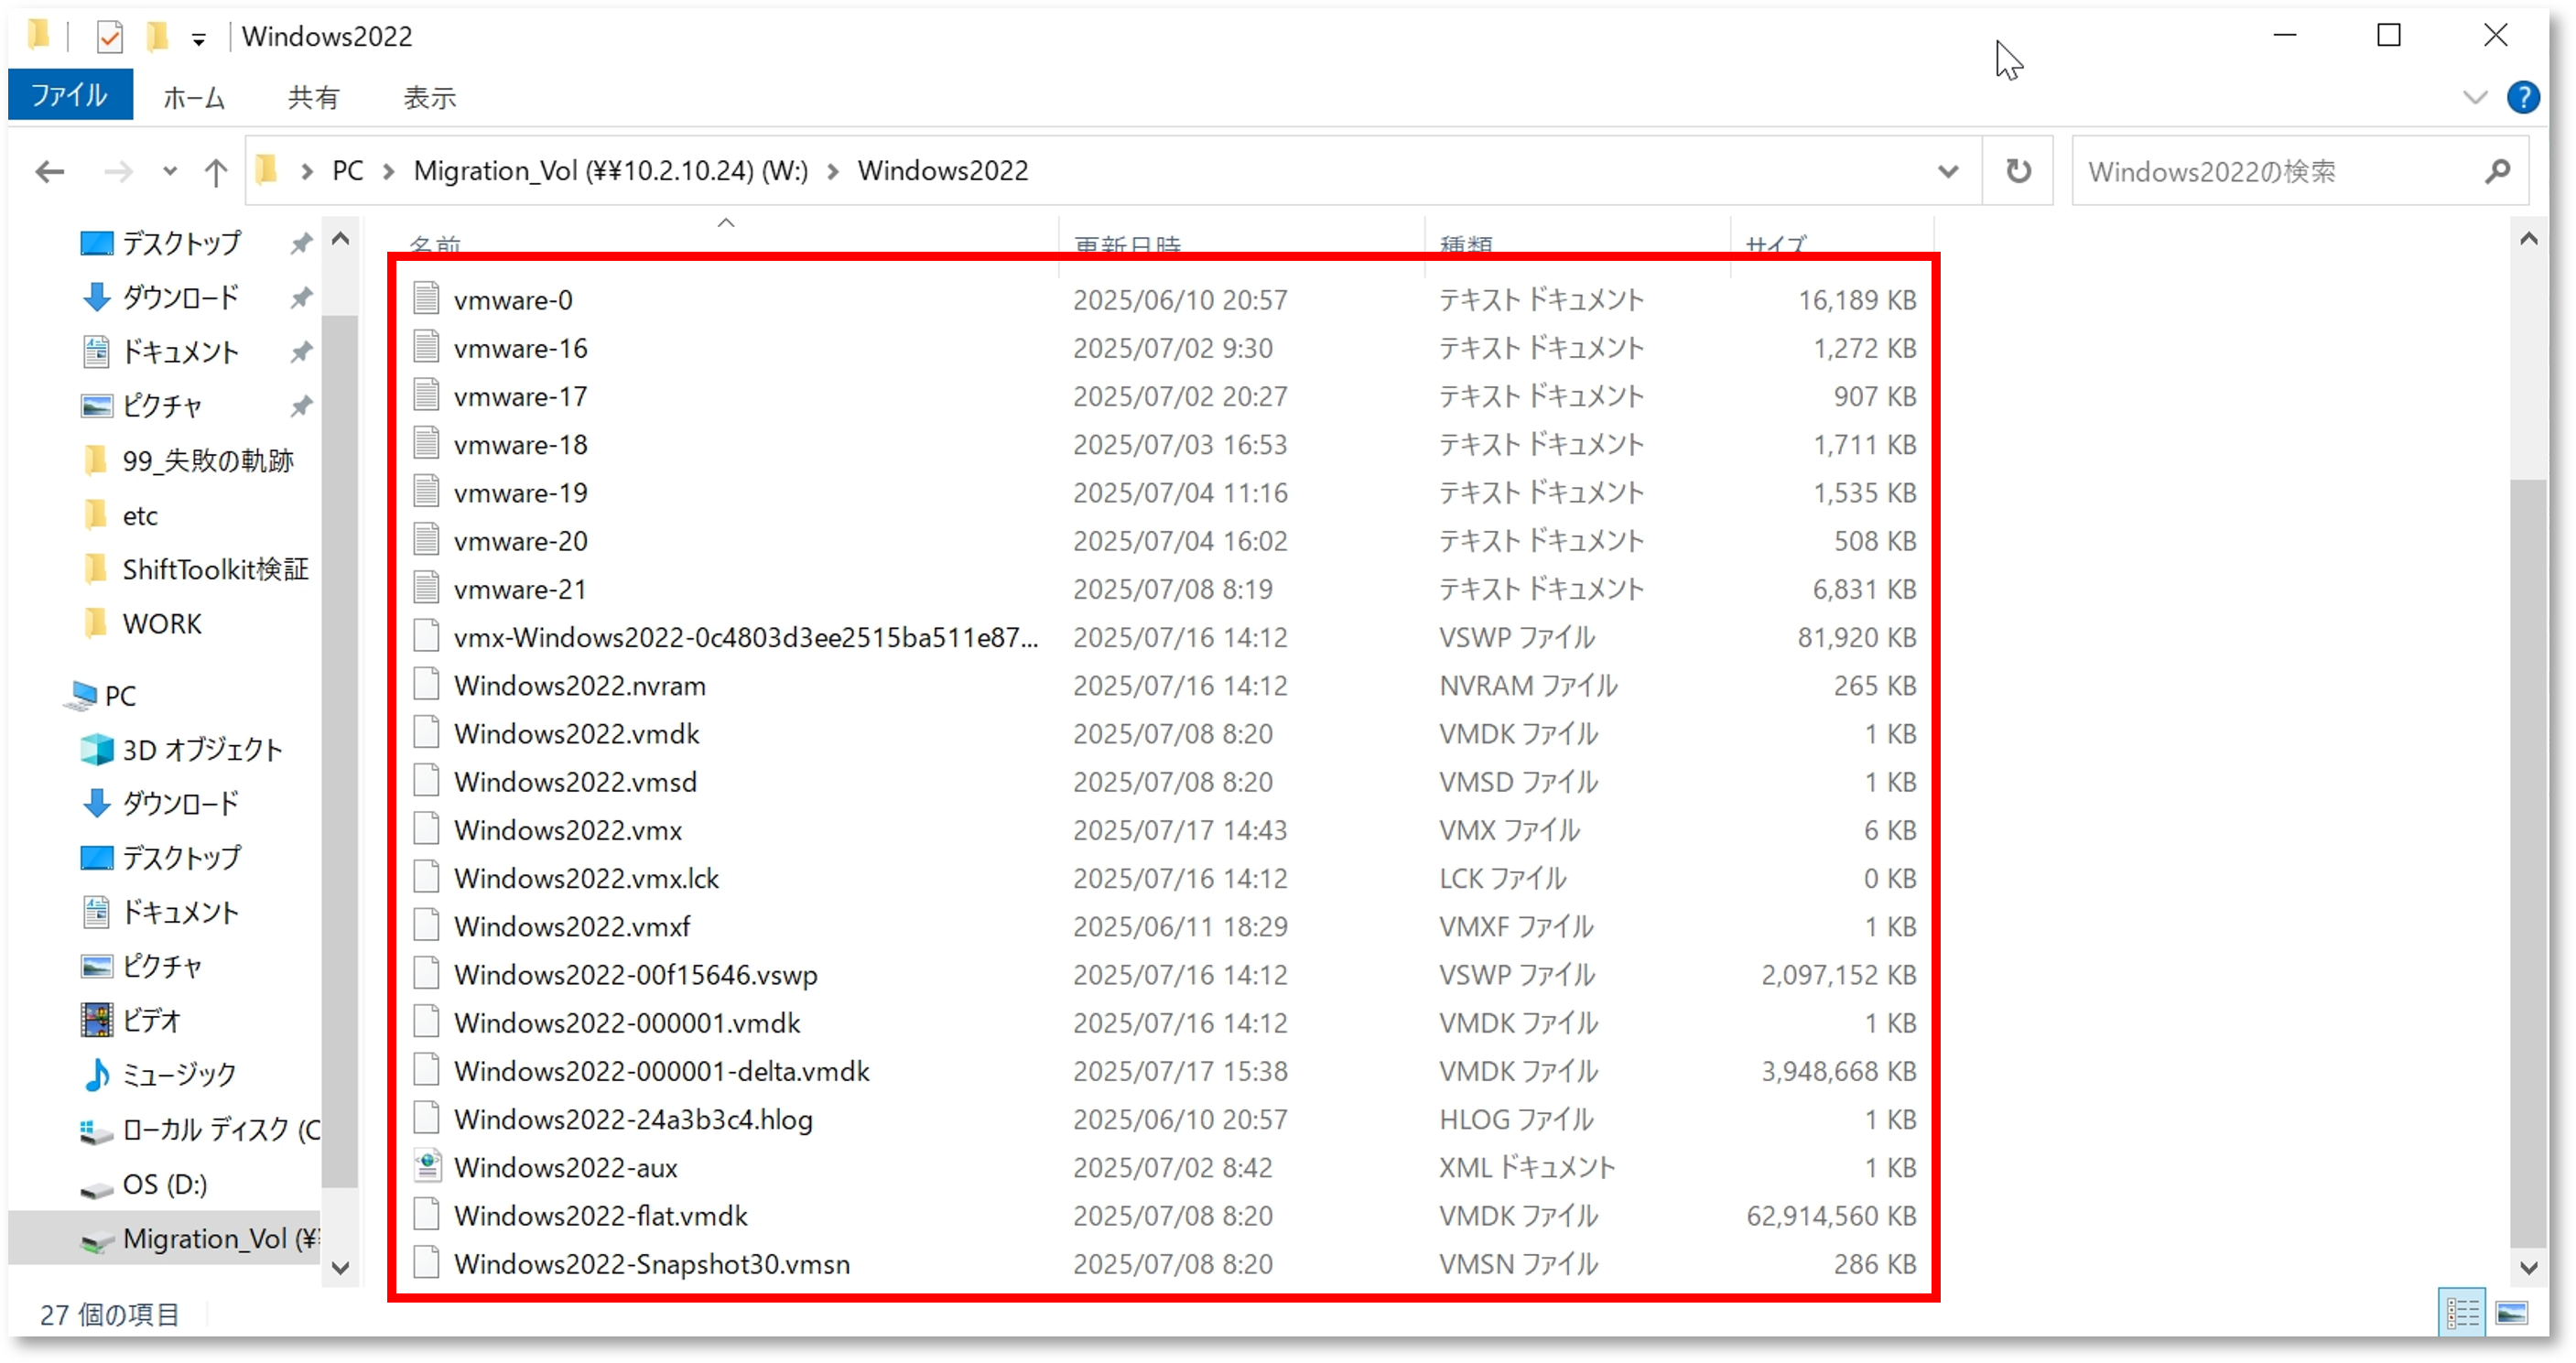Click Windows2022 in the address breadcrumb
2576x1363 pixels.
942,171
